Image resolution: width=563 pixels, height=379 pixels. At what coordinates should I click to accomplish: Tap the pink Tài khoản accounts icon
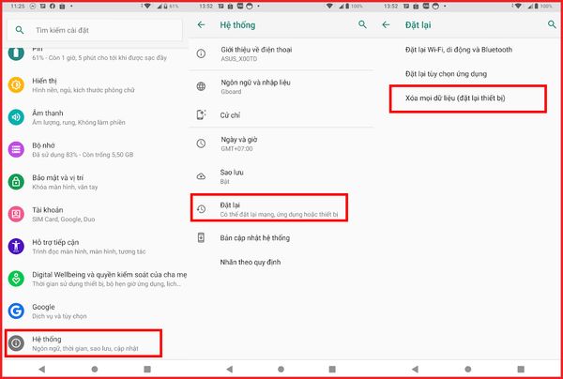(16, 214)
